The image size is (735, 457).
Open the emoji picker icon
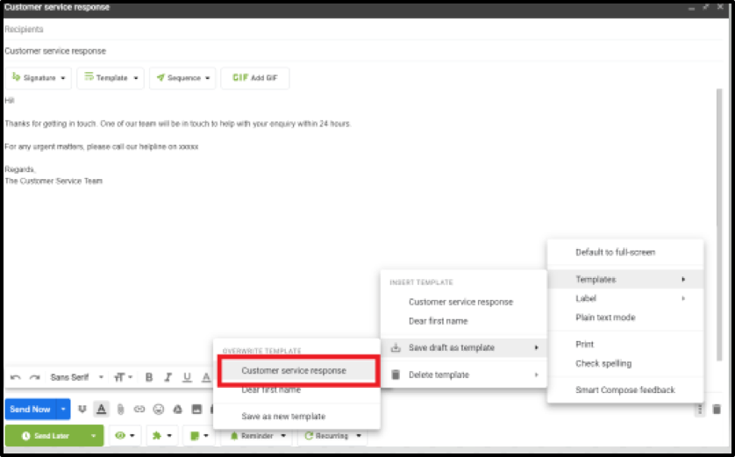point(159,409)
